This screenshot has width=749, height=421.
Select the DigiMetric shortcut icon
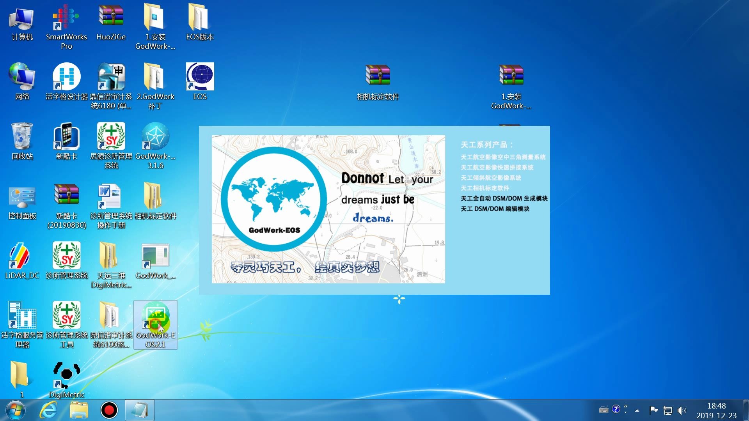(66, 380)
